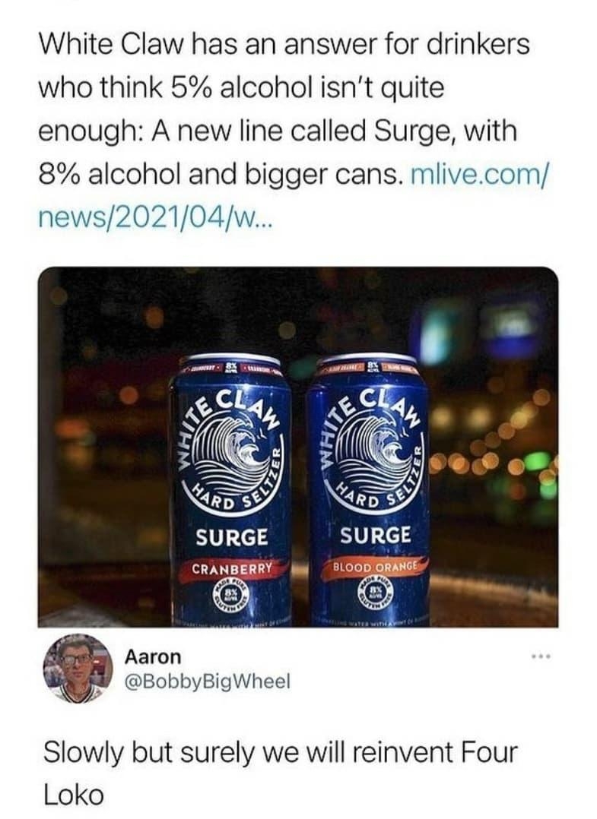Click SURGE label above Blood Orange banner
The width and height of the screenshot is (597, 819).
(x=376, y=534)
